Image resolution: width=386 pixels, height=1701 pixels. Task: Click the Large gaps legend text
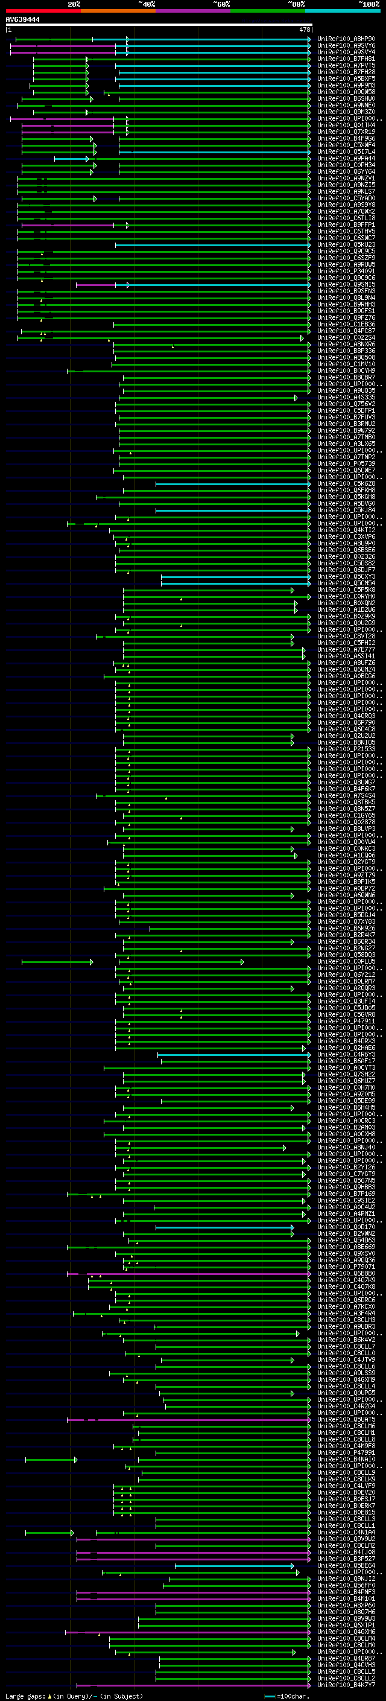tap(26, 1696)
